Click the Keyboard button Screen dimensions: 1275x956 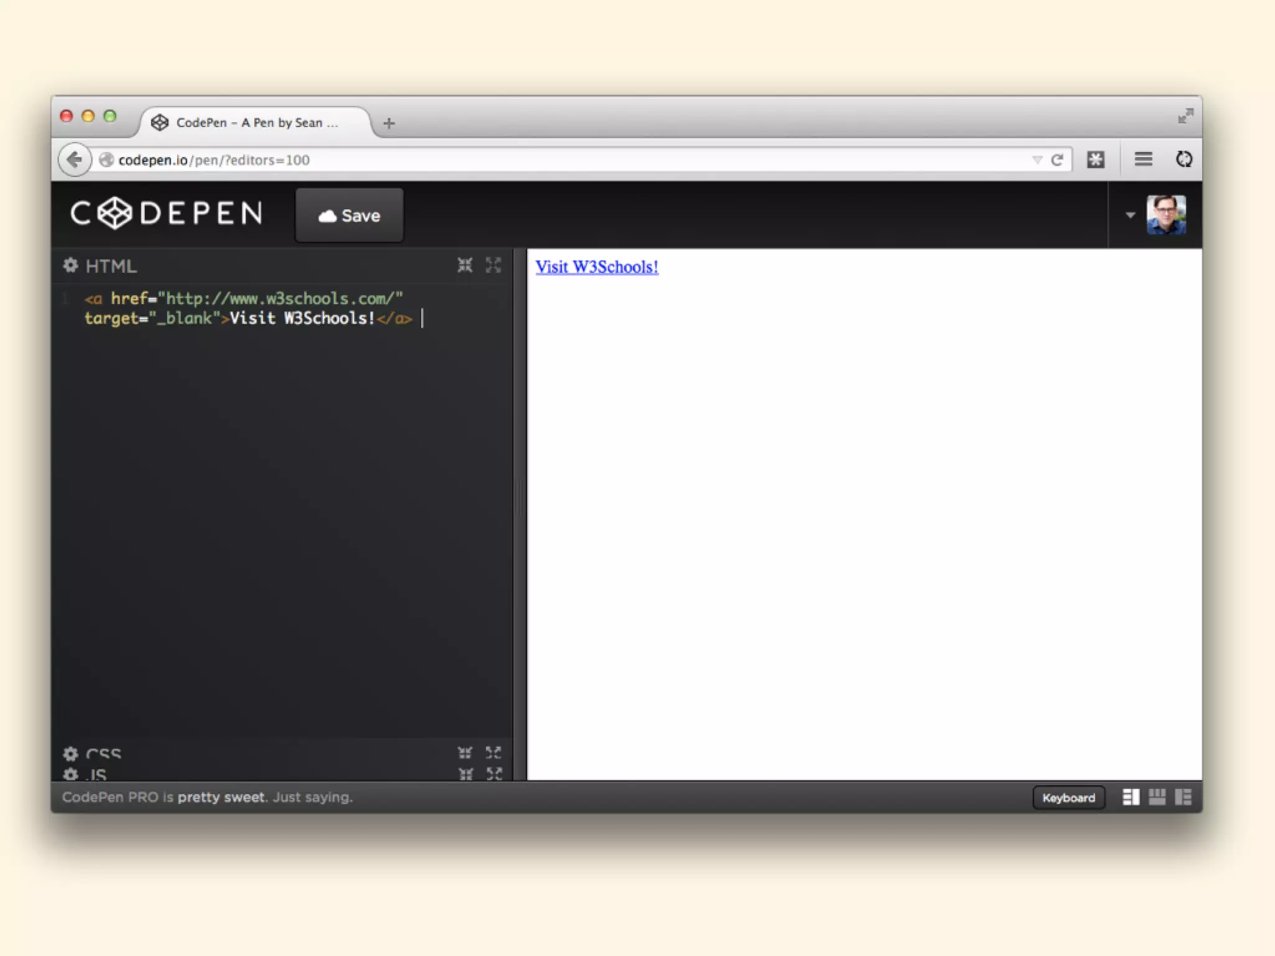(x=1068, y=798)
